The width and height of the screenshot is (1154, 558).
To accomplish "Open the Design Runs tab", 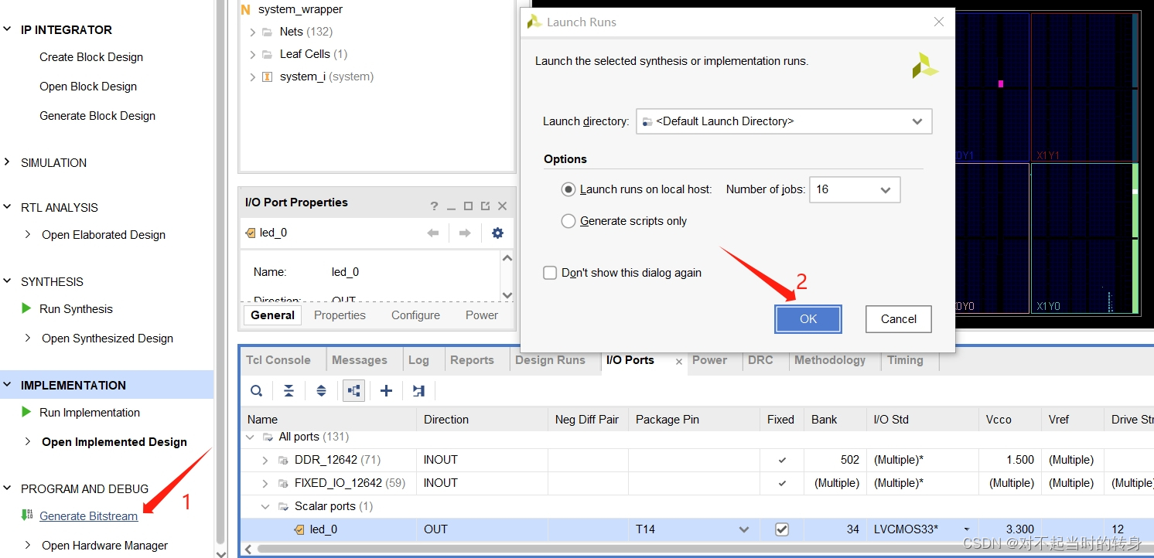I will (x=550, y=360).
